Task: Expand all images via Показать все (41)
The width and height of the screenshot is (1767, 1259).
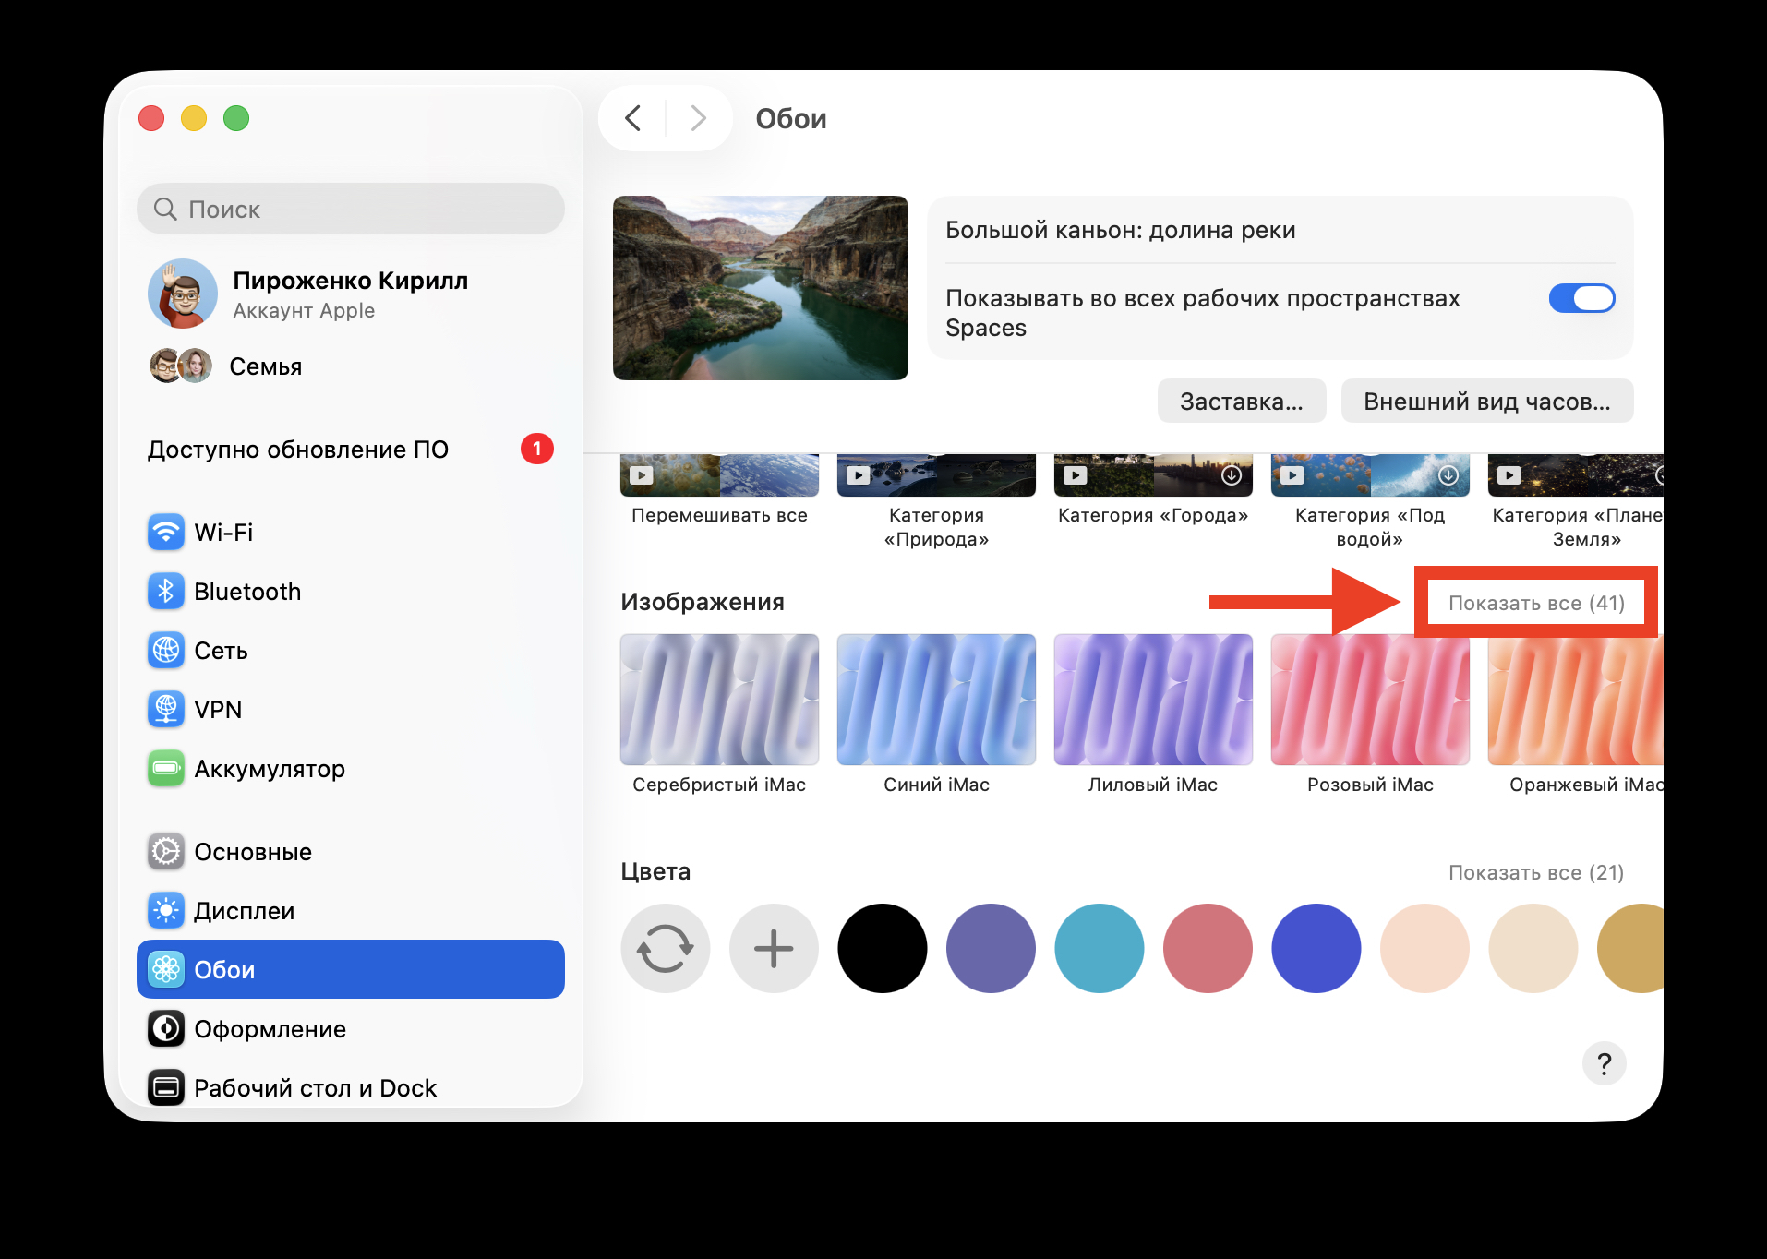Action: tap(1535, 603)
